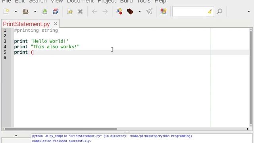Save the current file with toolbar icon
Screen dimensions: 254x143
pyautogui.click(x=45, y=12)
